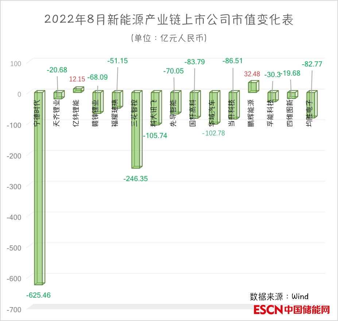Select the -246.35 data label

136,179
